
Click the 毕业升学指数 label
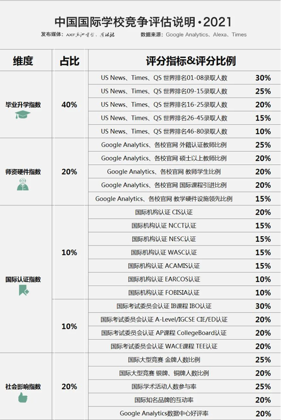(23, 105)
